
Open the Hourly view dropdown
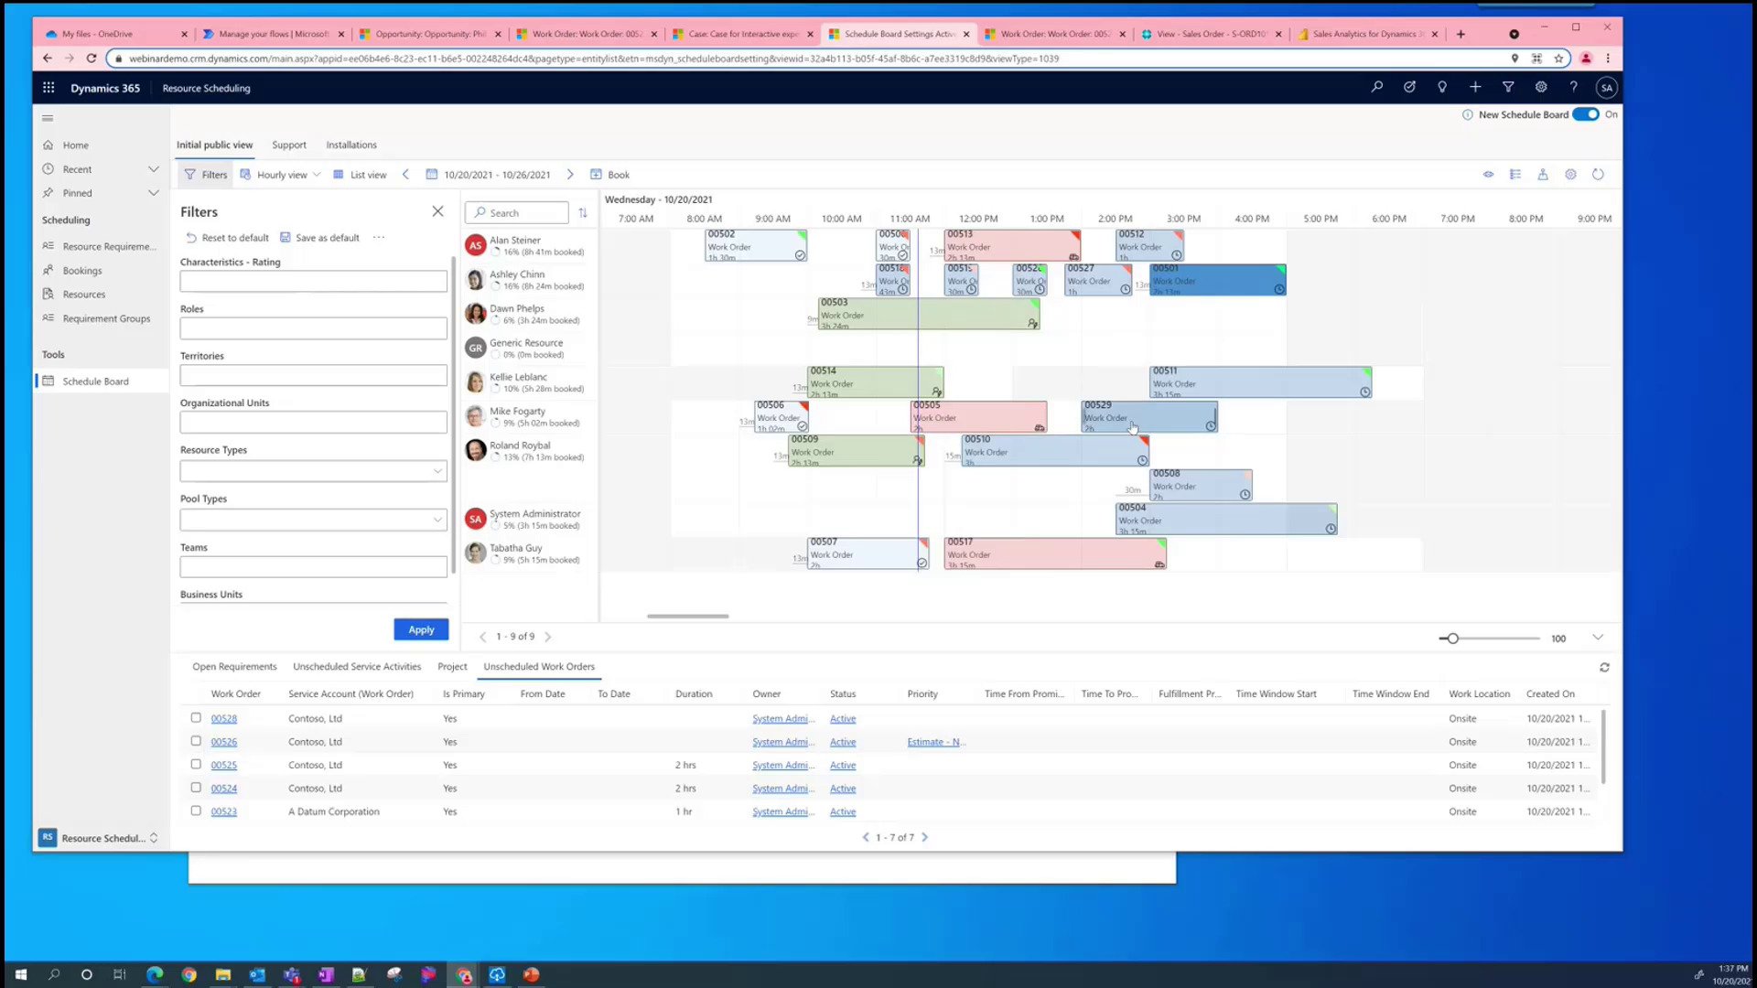click(x=280, y=174)
